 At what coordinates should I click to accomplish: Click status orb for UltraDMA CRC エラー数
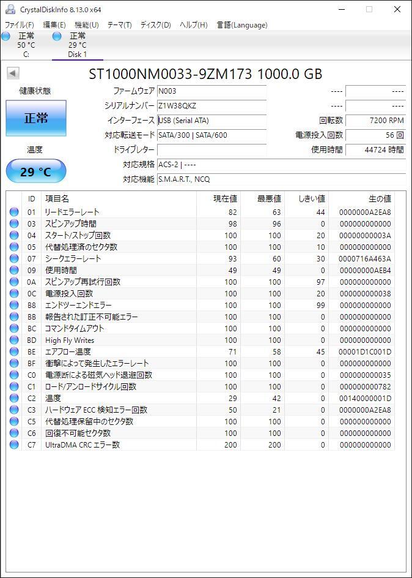(x=14, y=445)
